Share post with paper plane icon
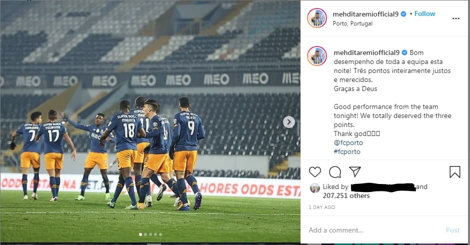Viewport: 470px width, 245px height. coord(355,172)
